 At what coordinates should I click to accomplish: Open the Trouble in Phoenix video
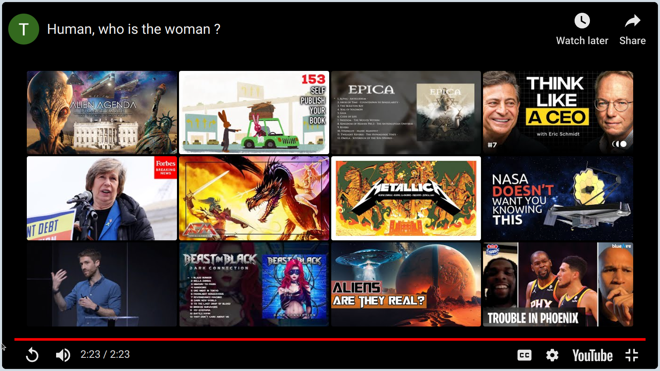(558, 284)
